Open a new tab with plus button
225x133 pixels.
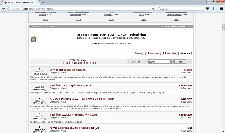[x=43, y=3]
